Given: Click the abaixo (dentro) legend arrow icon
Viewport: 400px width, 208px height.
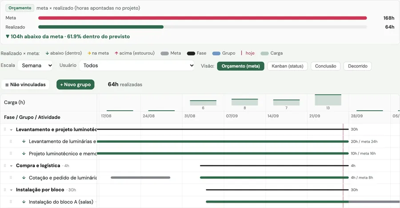Looking at the screenshot, I should coord(47,53).
